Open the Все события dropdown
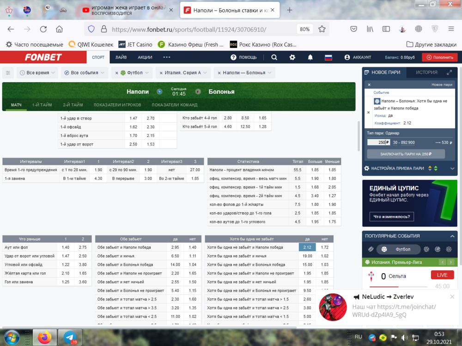Image resolution: width=462 pixels, height=346 pixels. pyautogui.click(x=84, y=73)
